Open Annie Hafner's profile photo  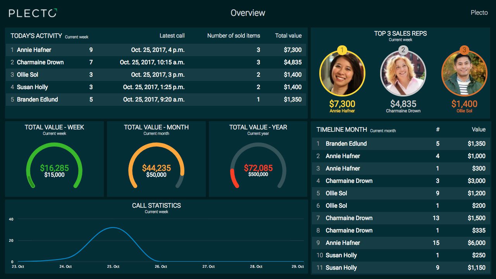(x=342, y=73)
